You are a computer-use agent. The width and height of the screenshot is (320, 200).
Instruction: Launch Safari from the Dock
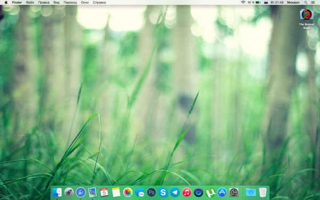81,192
